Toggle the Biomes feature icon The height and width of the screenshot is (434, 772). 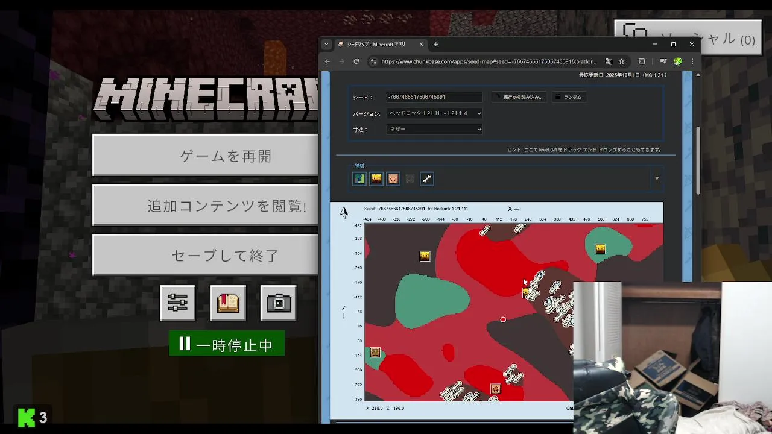click(359, 178)
